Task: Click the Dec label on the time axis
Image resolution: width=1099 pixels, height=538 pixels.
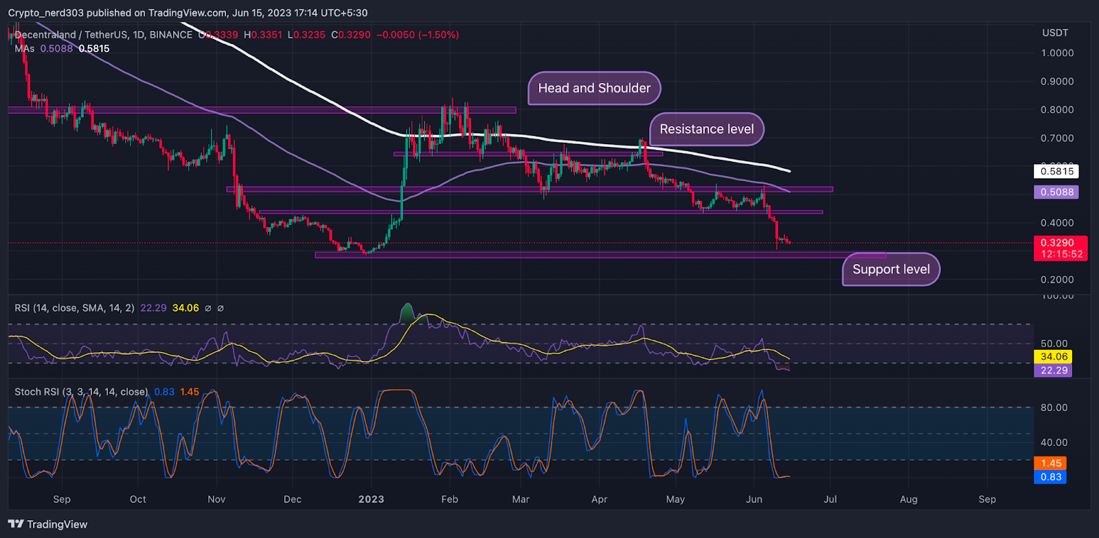Action: pos(293,500)
